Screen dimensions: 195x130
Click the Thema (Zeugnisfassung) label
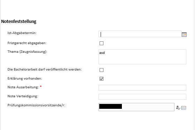[x=28, y=52]
